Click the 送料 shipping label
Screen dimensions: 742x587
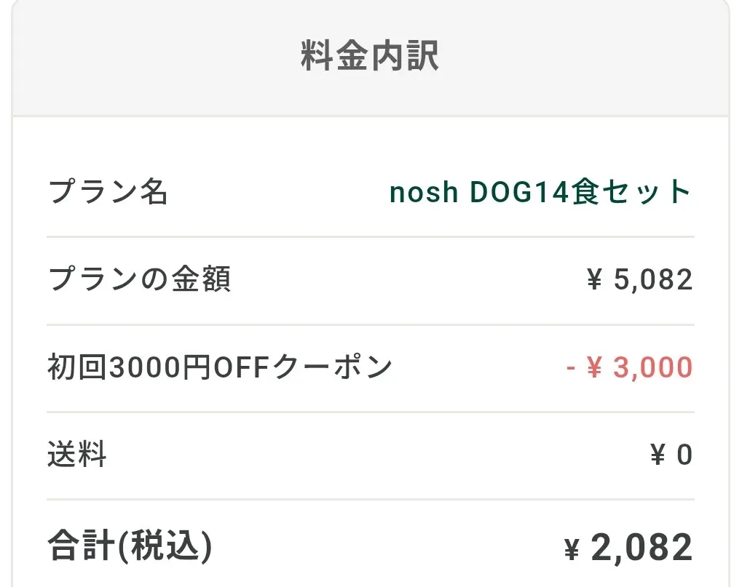pyautogui.click(x=77, y=455)
